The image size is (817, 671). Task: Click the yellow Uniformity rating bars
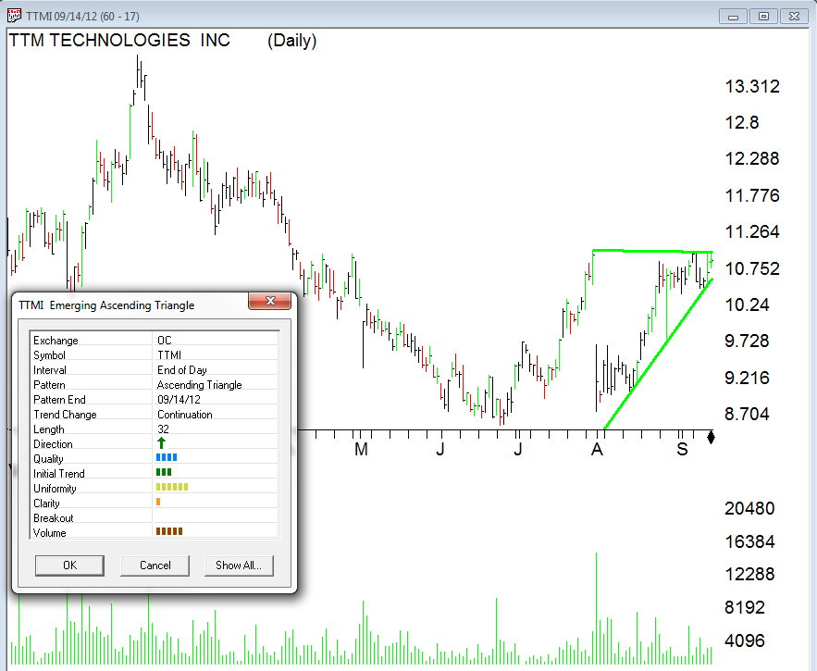click(x=172, y=487)
